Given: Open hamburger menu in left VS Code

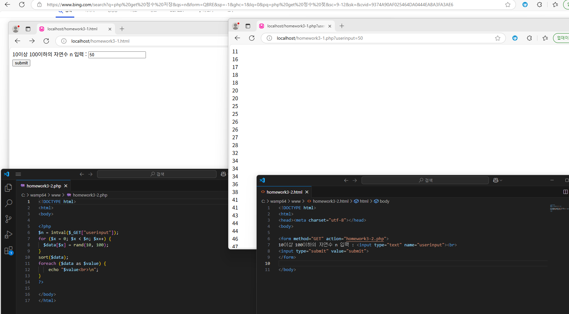Looking at the screenshot, I should click(18, 174).
